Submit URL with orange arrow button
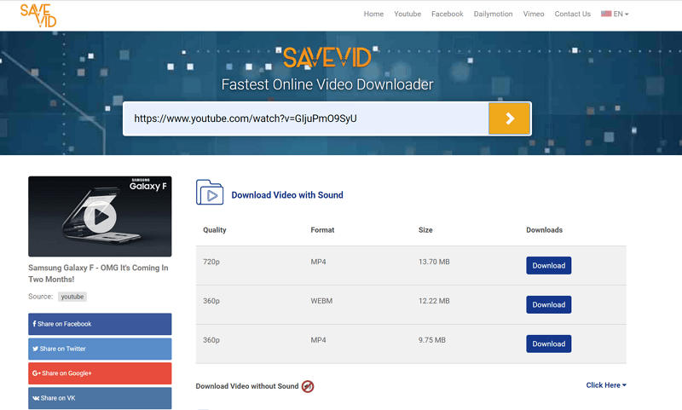The image size is (682, 410). click(509, 118)
